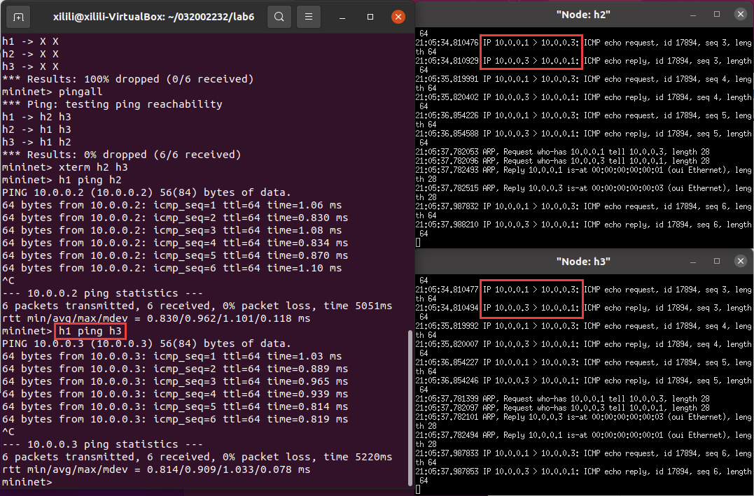Click h3 line timestamped 21:05:37.987853
This screenshot has width=754, height=496.
(x=583, y=476)
